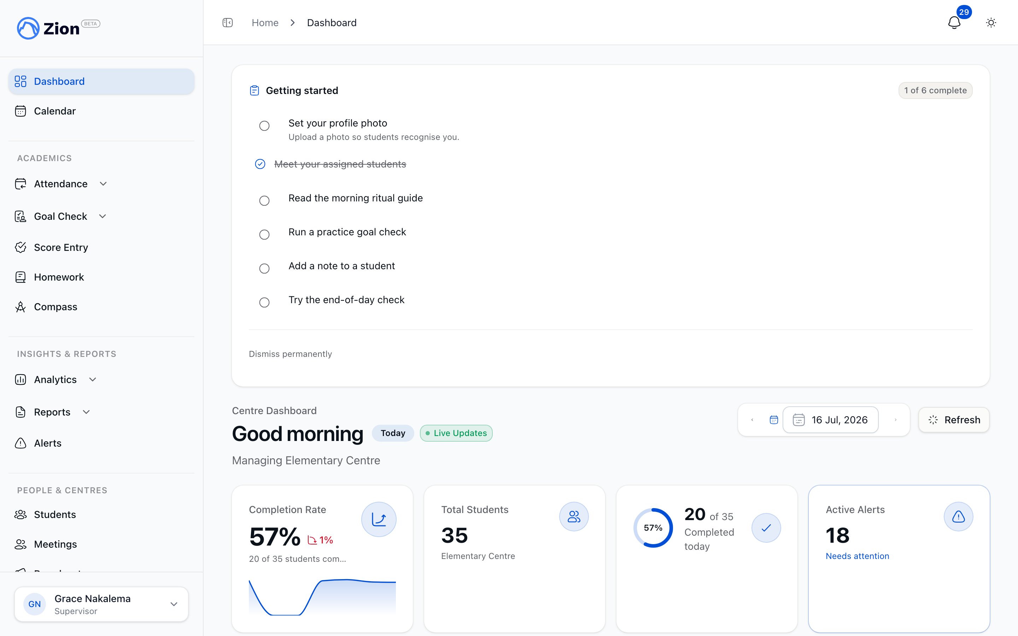Click the BETA label next to Zion

(90, 24)
